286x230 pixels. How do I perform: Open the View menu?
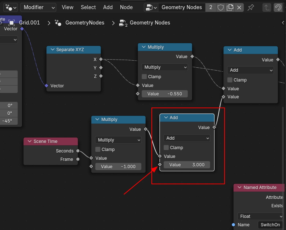[x=68, y=7]
